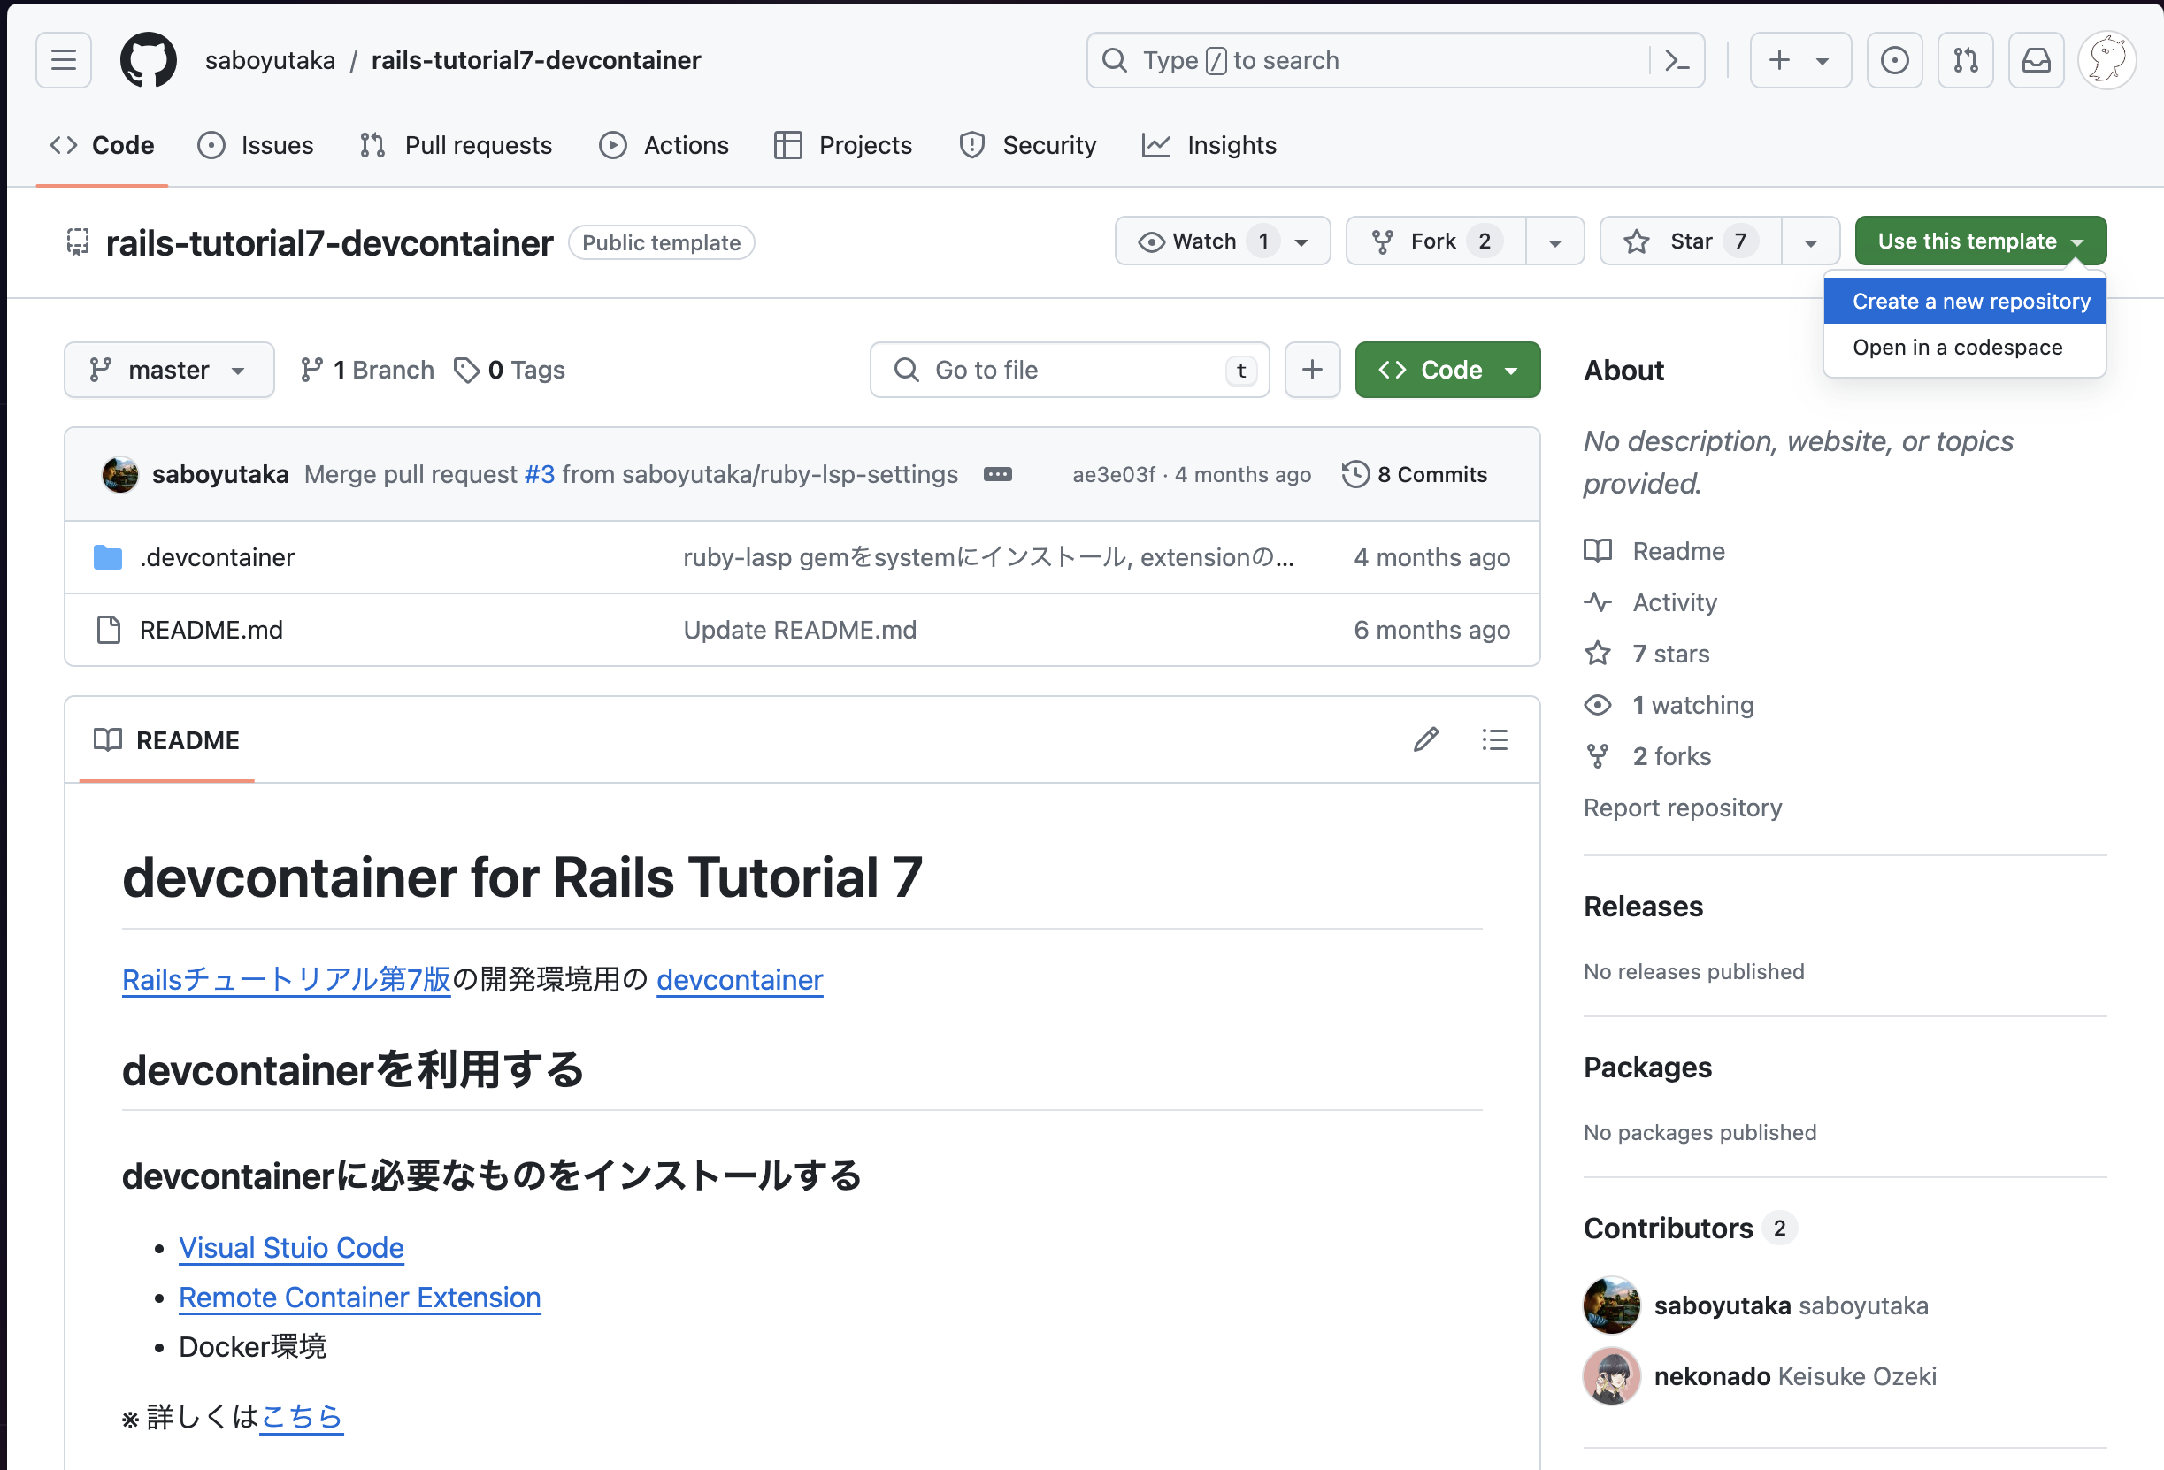Open the README outline list icon
Screen dimensions: 2164x1470
tap(1494, 740)
